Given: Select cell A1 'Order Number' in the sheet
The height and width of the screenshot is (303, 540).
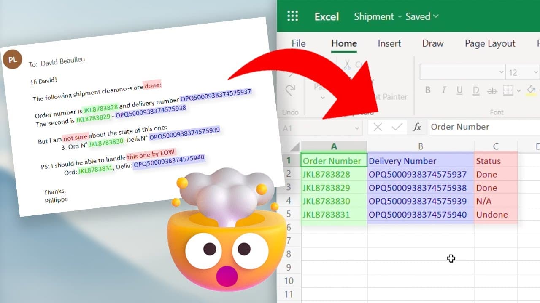Looking at the screenshot, I should 334,161.
